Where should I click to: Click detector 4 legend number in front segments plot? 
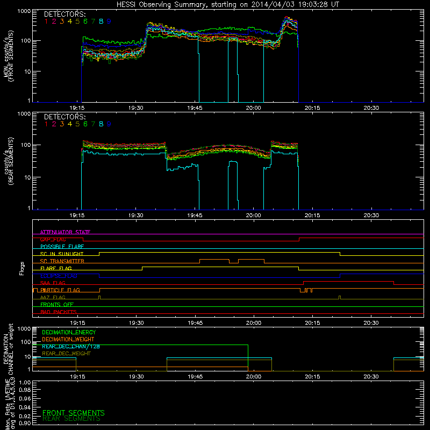[70, 21]
